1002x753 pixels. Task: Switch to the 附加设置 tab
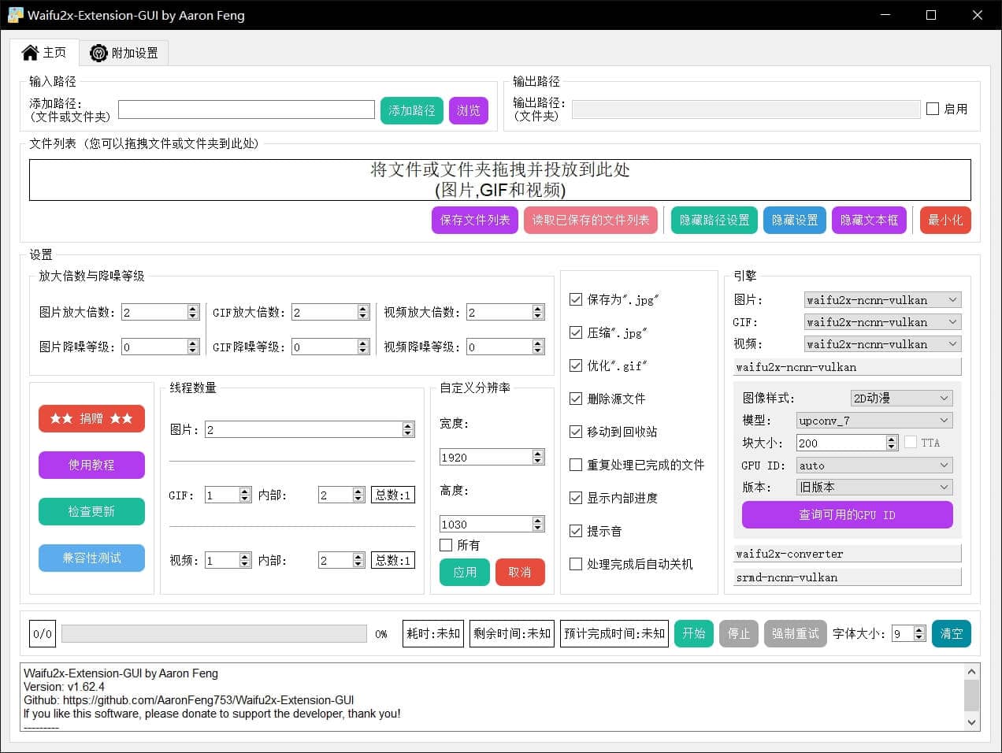point(124,53)
